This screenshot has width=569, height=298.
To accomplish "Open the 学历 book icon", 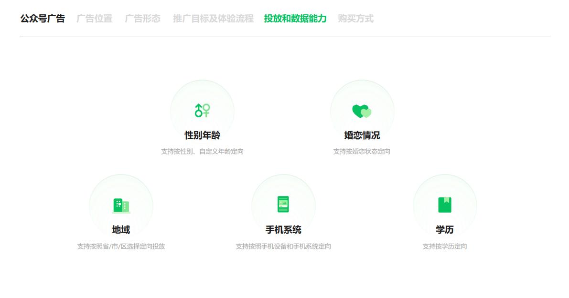I will pyautogui.click(x=445, y=205).
